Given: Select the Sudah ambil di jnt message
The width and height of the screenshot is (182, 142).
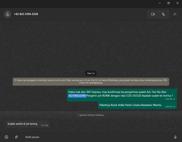Looking at the screenshot, I should tap(28, 124).
